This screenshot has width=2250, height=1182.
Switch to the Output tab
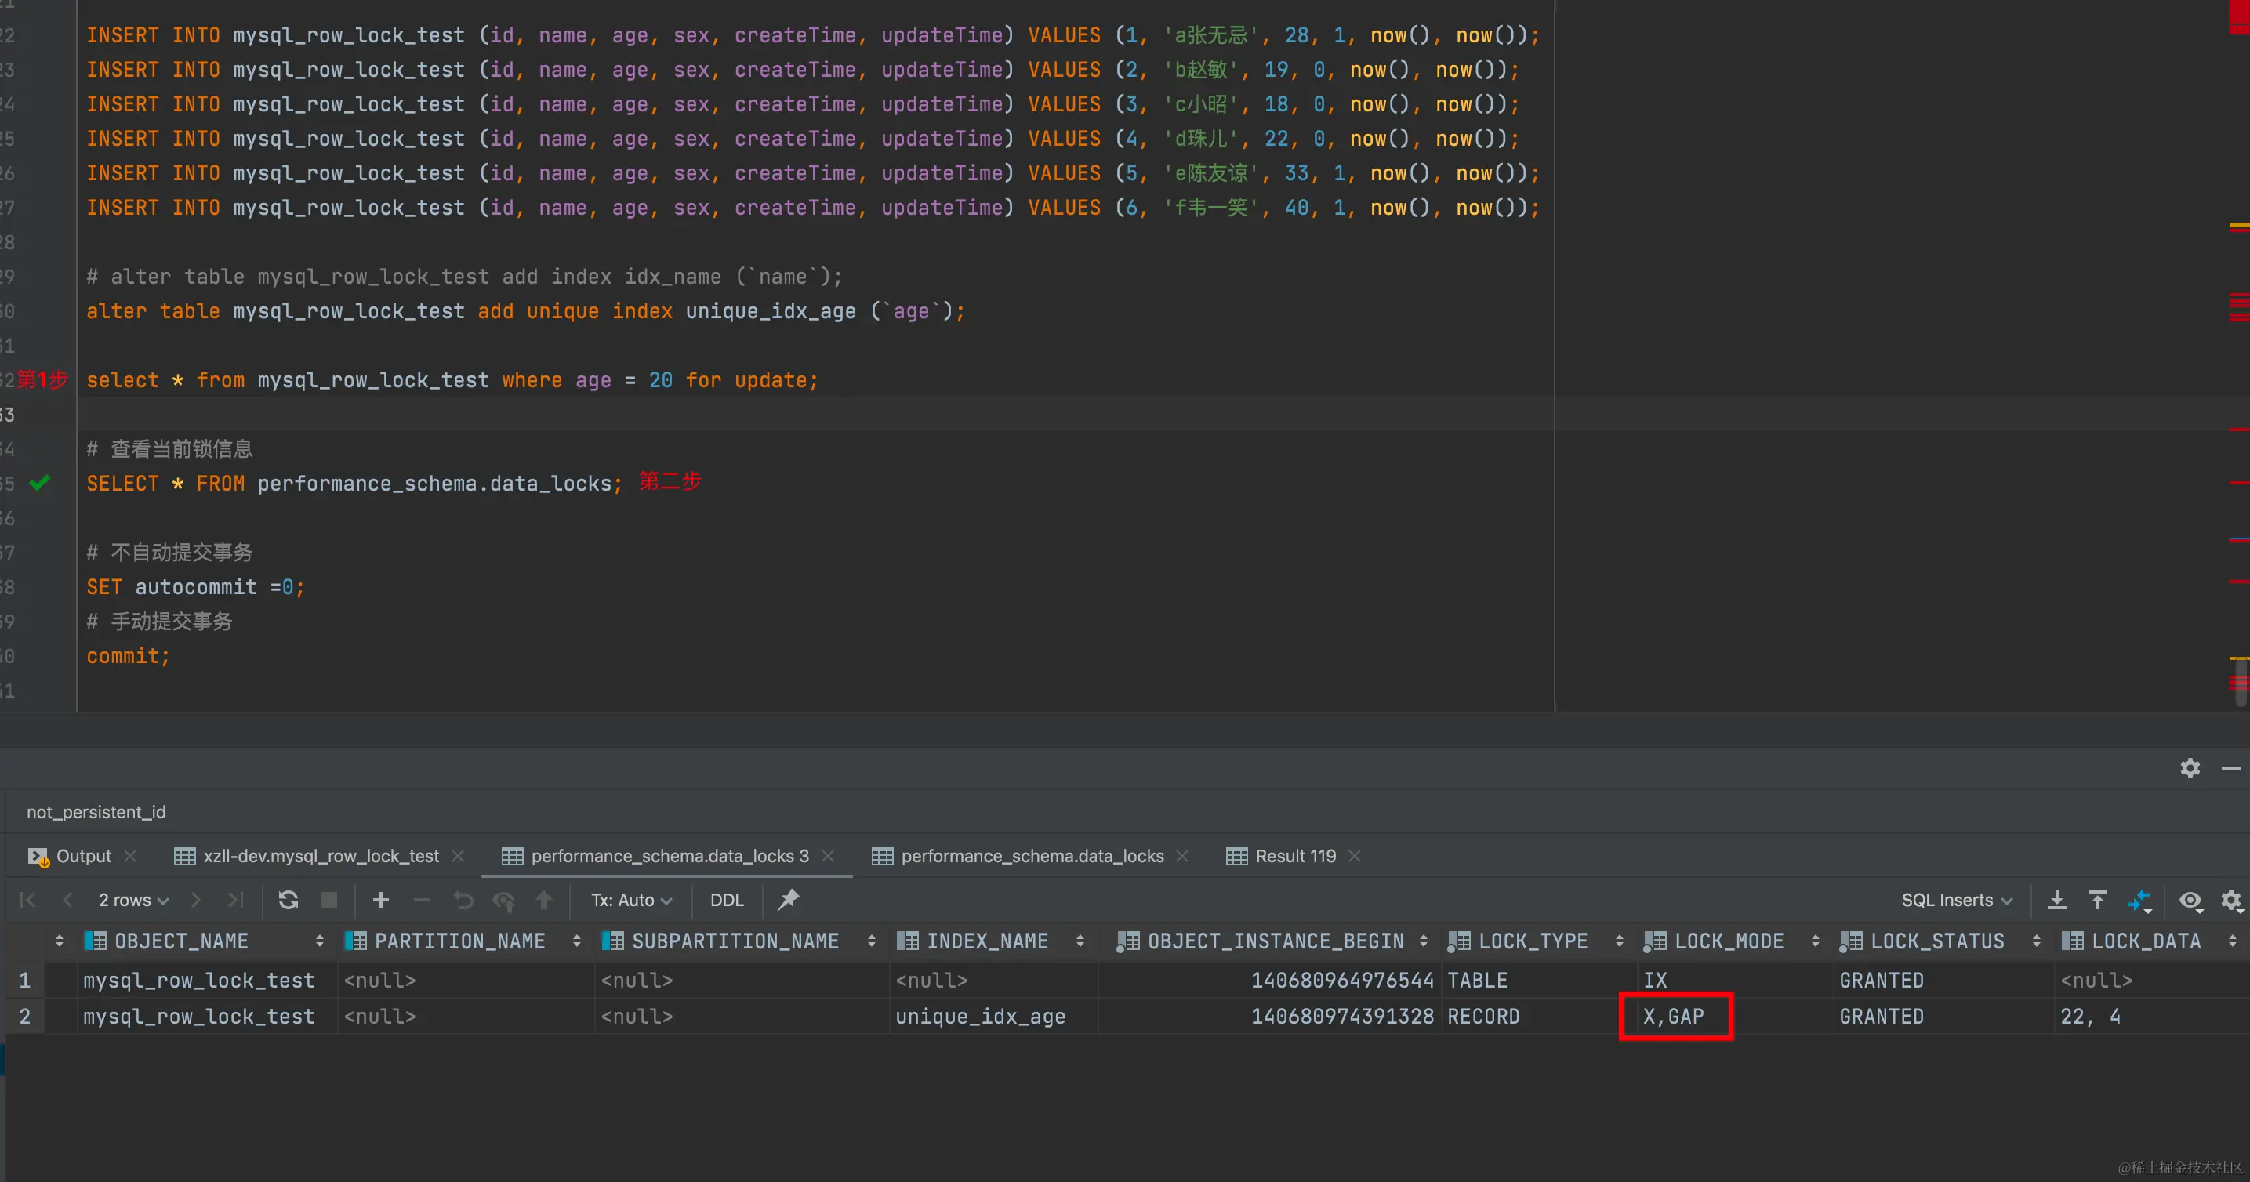click(82, 857)
